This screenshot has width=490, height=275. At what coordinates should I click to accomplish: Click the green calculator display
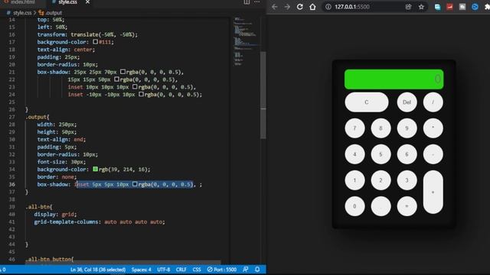click(x=394, y=79)
